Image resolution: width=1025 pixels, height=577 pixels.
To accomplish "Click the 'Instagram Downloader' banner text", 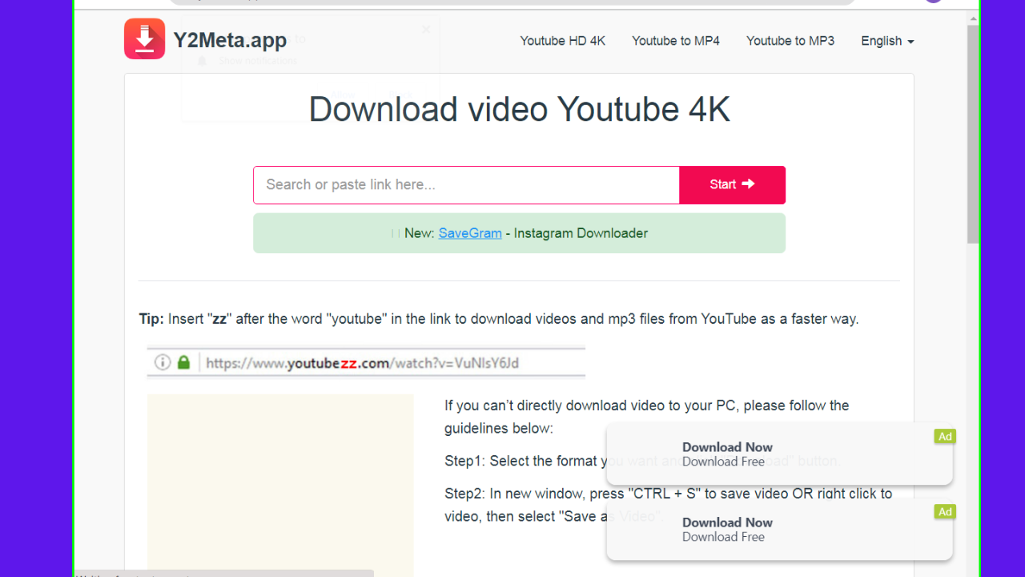I will [581, 233].
